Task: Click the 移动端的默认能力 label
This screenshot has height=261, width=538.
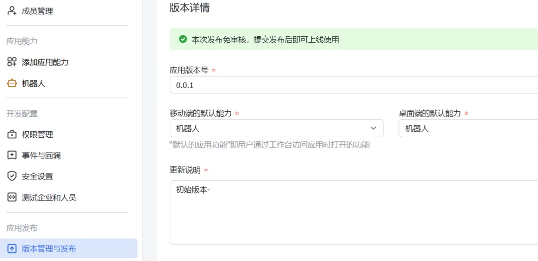Action: coord(200,113)
